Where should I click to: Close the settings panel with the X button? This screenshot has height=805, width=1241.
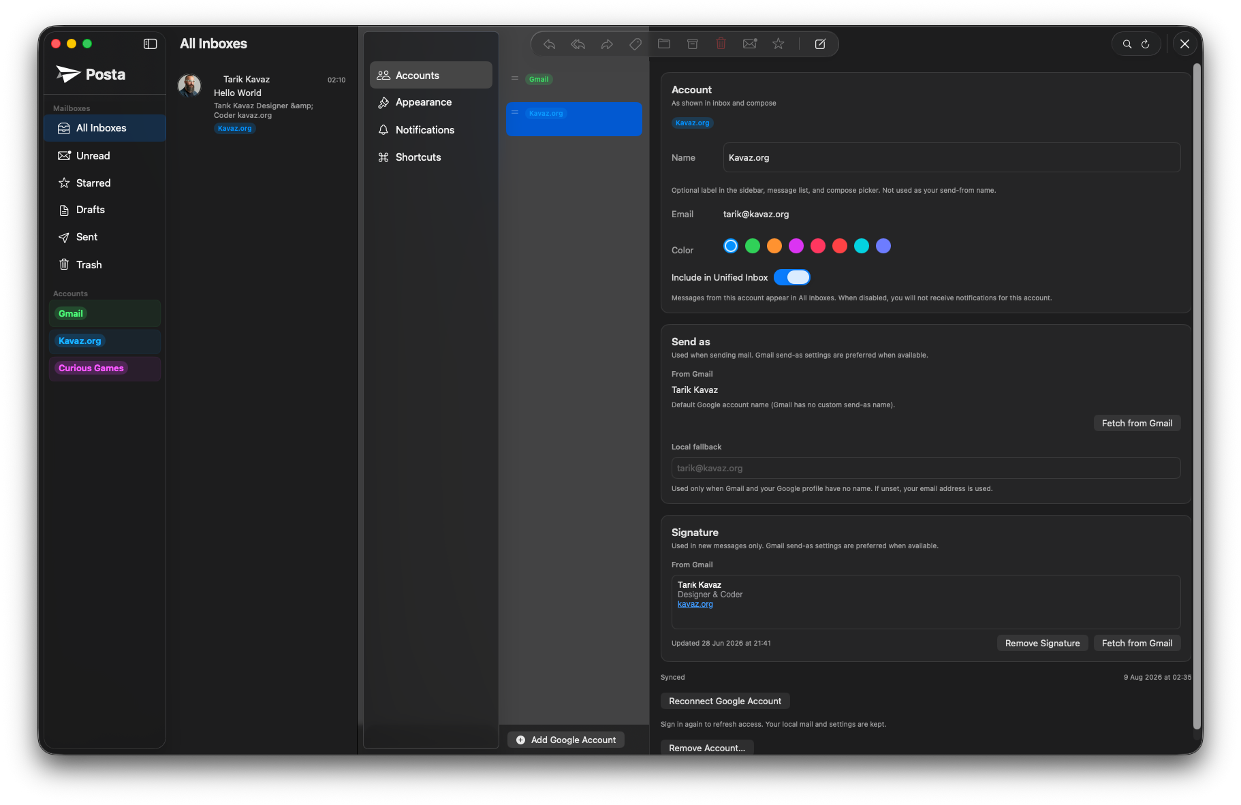click(1185, 44)
